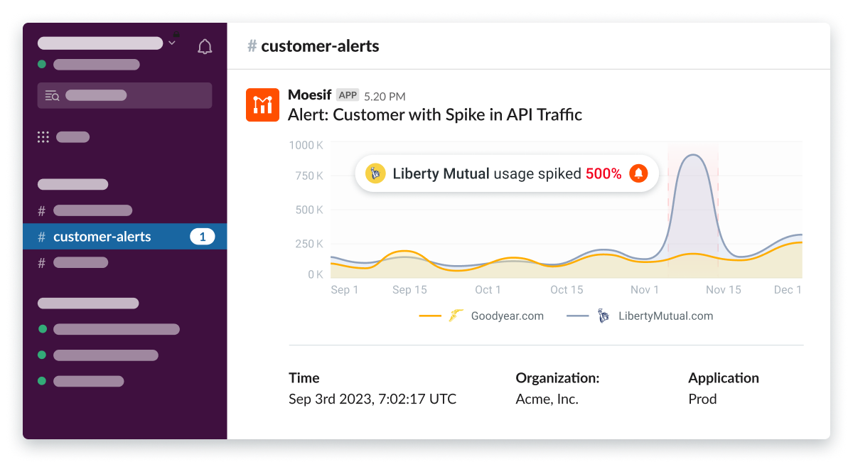Image resolution: width=853 pixels, height=462 pixels.
Task: Click the Acme, Inc. organization value
Action: click(x=547, y=399)
